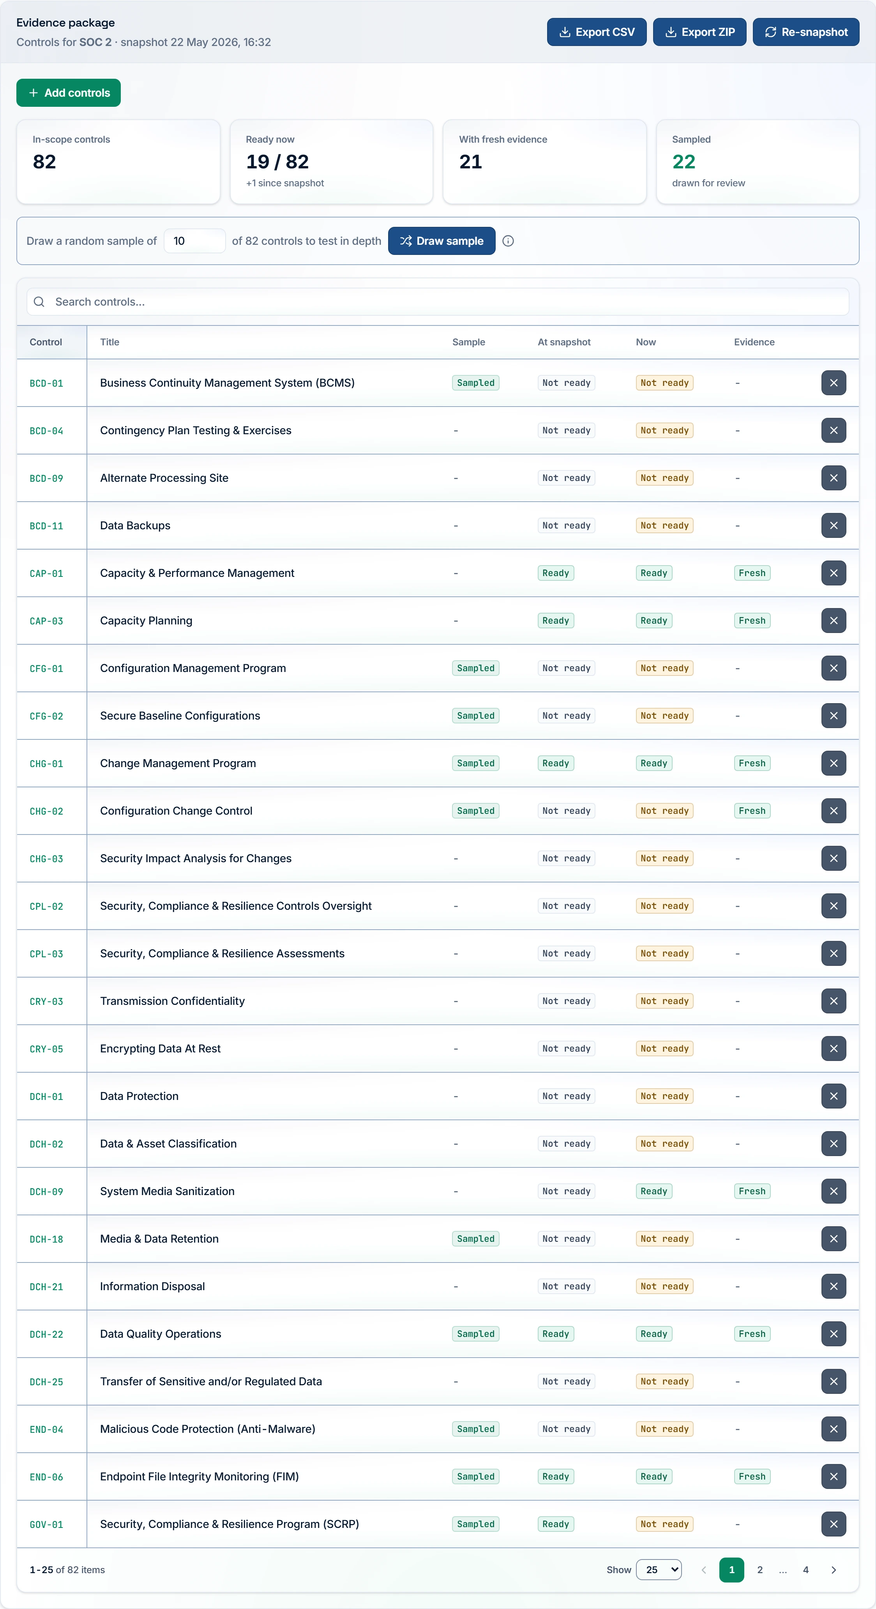Go to next page using the right chevron

coord(834,1570)
